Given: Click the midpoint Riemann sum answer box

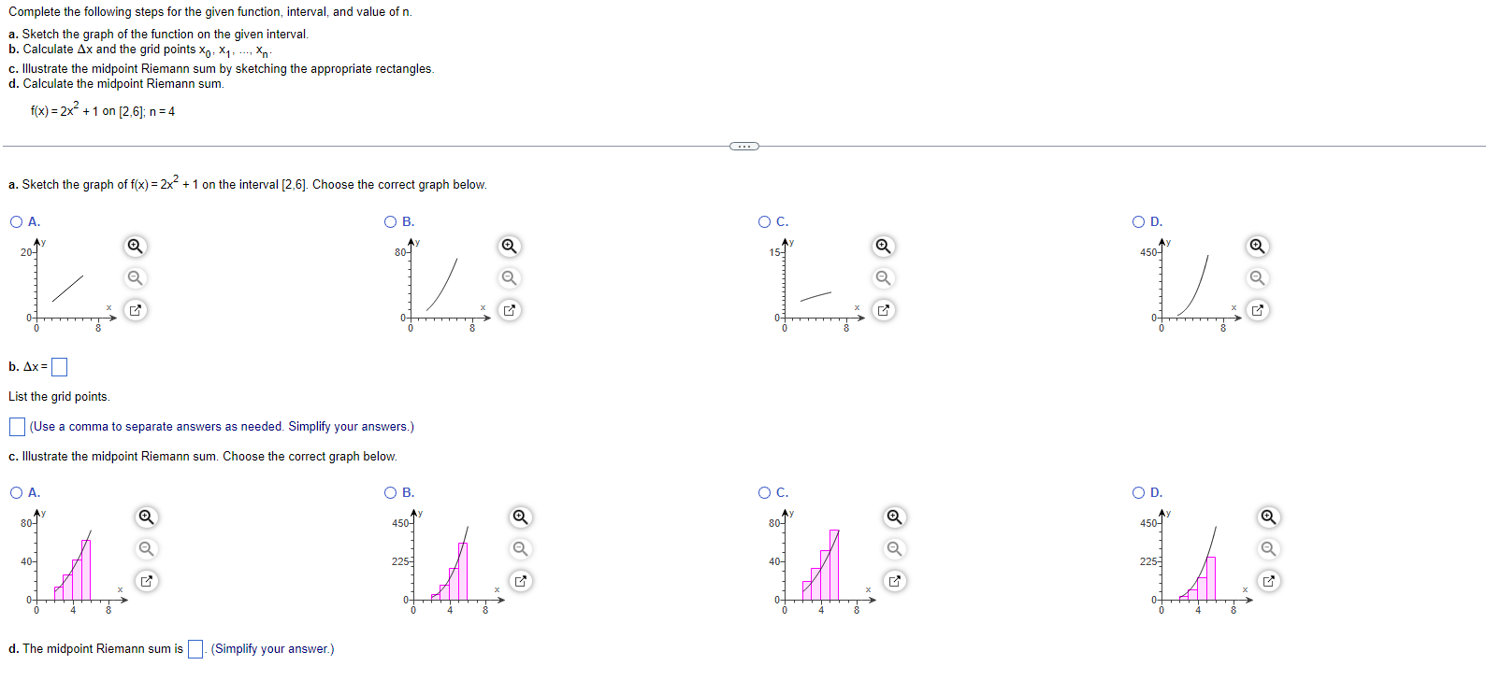Looking at the screenshot, I should pos(194,648).
